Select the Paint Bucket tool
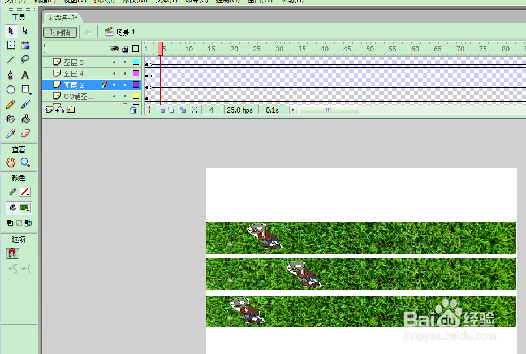 25,119
